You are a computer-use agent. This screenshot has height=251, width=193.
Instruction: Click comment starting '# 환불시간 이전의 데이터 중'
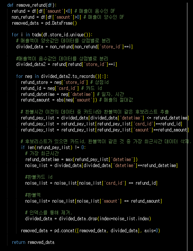coord(95,112)
